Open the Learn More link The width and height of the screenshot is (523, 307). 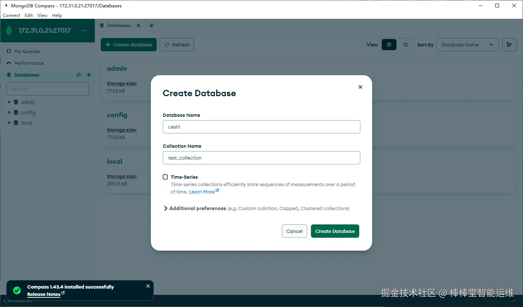click(x=204, y=192)
